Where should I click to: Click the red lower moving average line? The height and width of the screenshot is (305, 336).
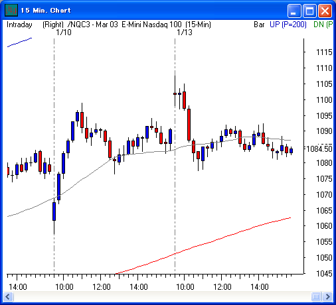204,243
